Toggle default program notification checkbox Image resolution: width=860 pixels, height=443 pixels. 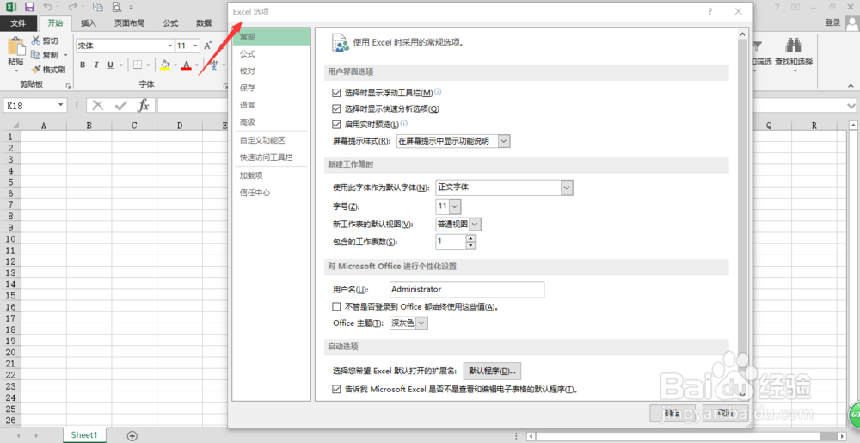pyautogui.click(x=337, y=390)
